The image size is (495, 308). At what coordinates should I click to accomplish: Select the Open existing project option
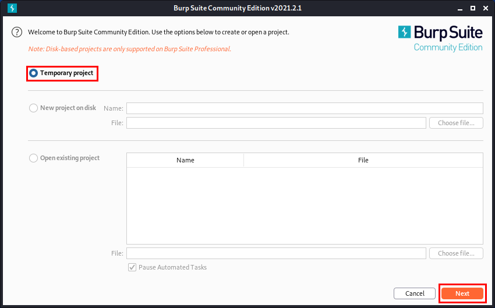(33, 158)
